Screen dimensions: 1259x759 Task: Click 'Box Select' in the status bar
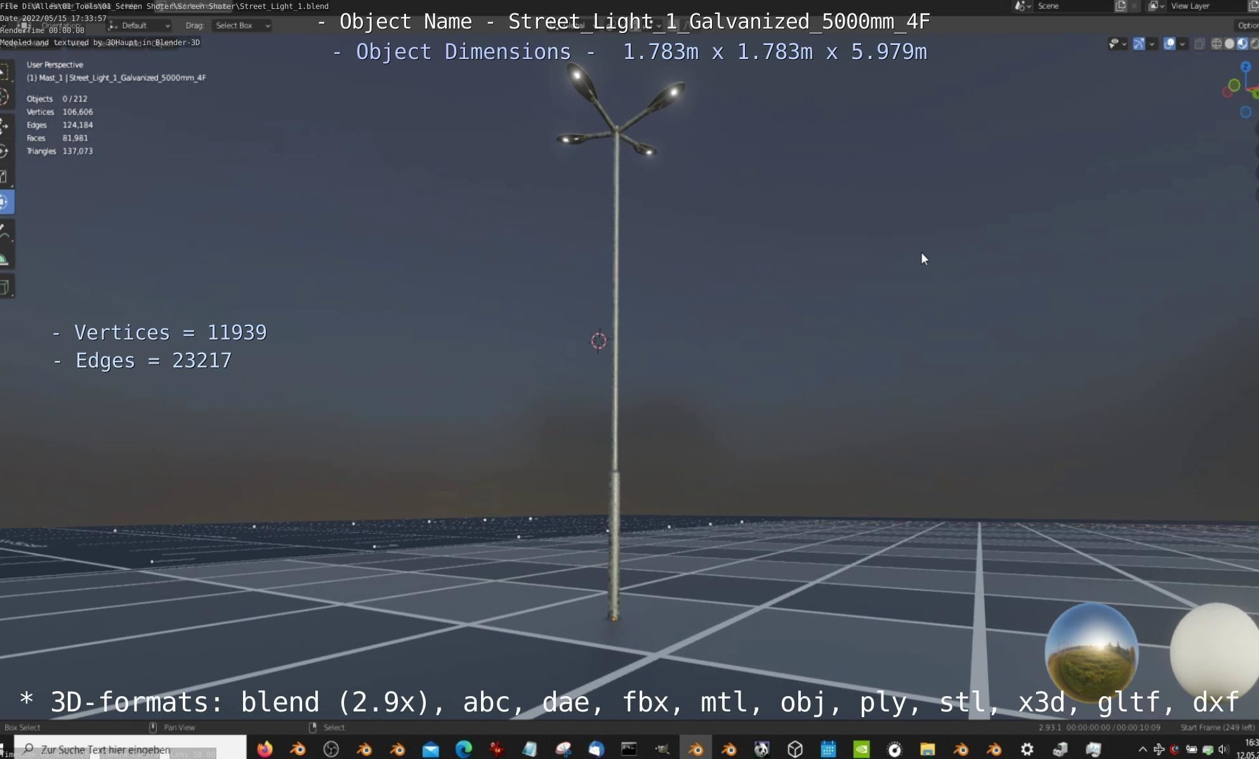point(22,727)
